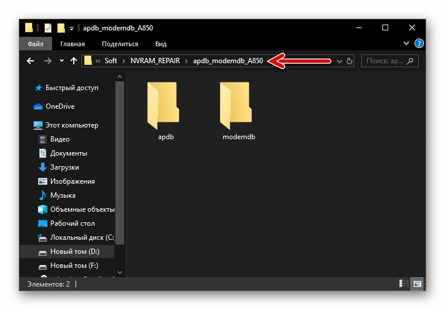Open the Изображения folder
Screen dimensions: 445x310
pos(66,181)
